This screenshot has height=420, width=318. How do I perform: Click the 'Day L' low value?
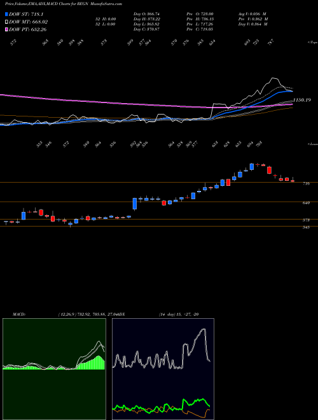click(x=146, y=24)
